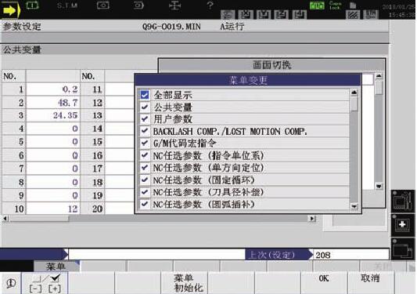The image size is (417, 294).
Task: Select the 菜单 tab above function keys
Action: point(56,266)
